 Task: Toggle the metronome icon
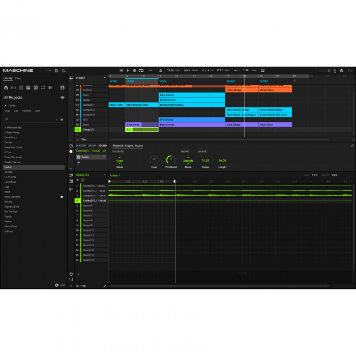coord(161,70)
